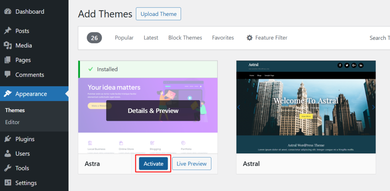The height and width of the screenshot is (191, 390).
Task: Click Live Preview for Astra theme
Action: pyautogui.click(x=192, y=164)
